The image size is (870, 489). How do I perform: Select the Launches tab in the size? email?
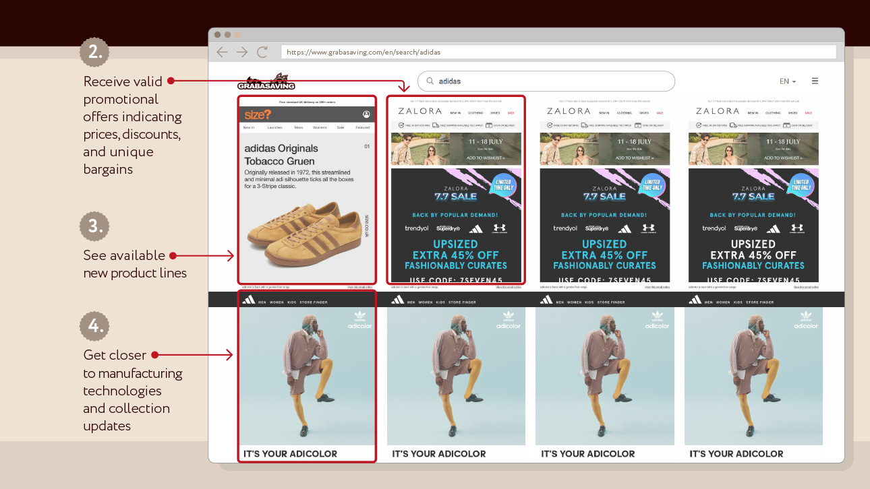click(274, 127)
